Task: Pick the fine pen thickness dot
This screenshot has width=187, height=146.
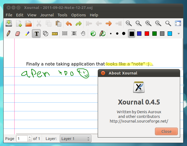Action: click(111, 34)
